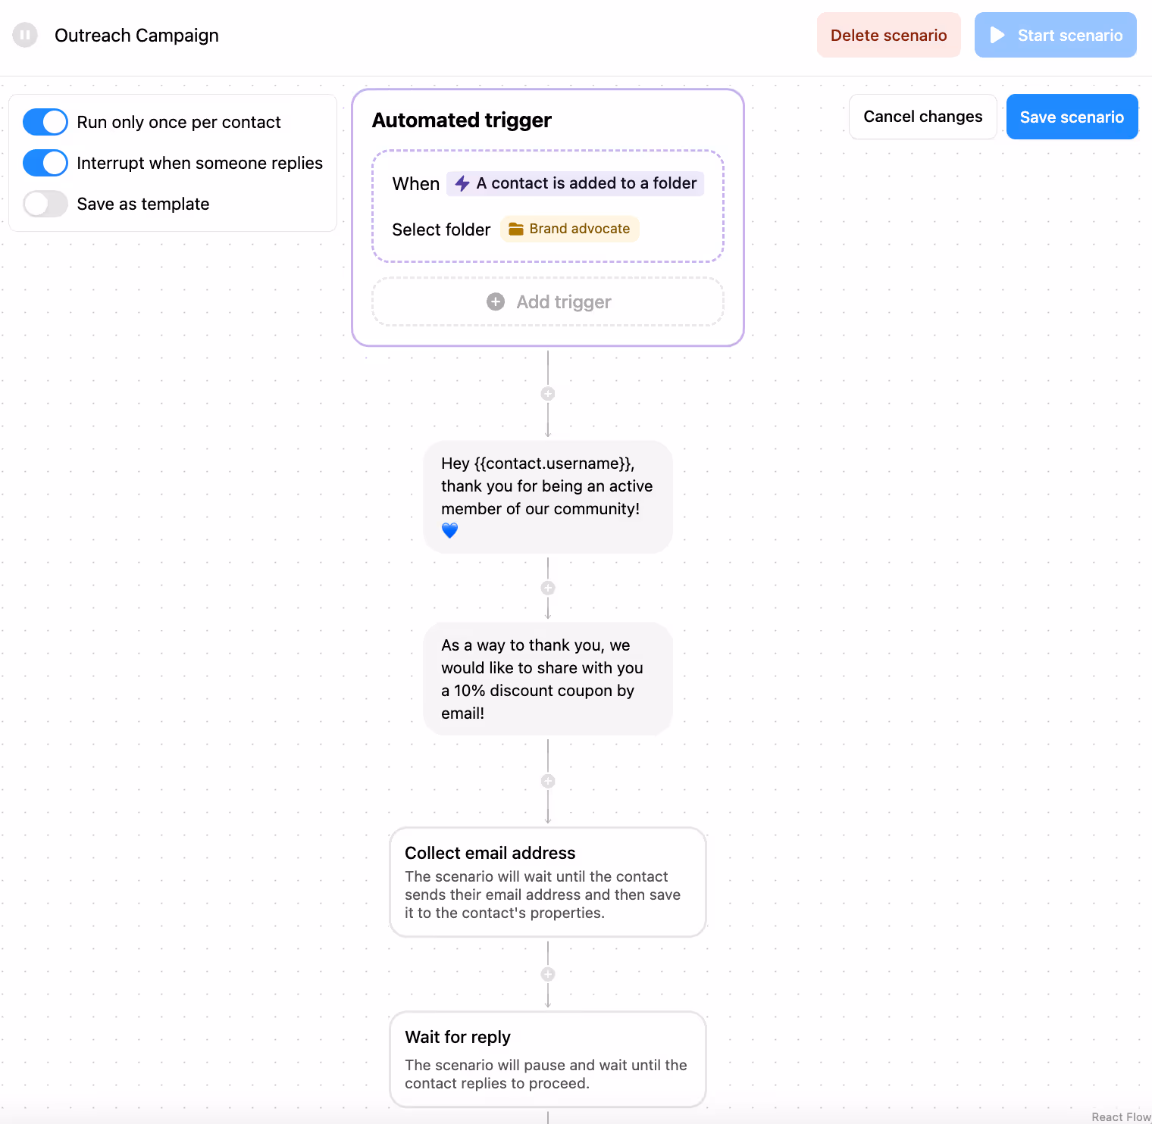The width and height of the screenshot is (1152, 1124).
Task: Click the play icon inside Start scenario button
Action: click(x=997, y=35)
